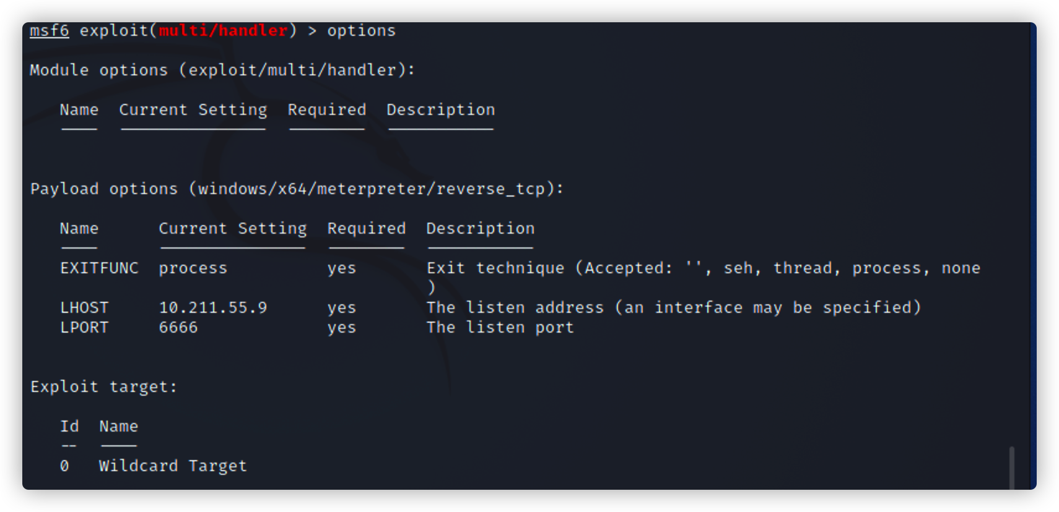The image size is (1059, 512).
Task: Click the Payload options heading line
Action: (x=297, y=189)
